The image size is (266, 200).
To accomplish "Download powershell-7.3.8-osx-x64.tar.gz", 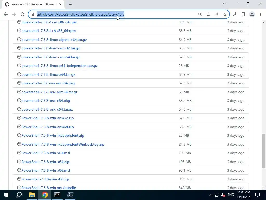I will click(x=47, y=109).
